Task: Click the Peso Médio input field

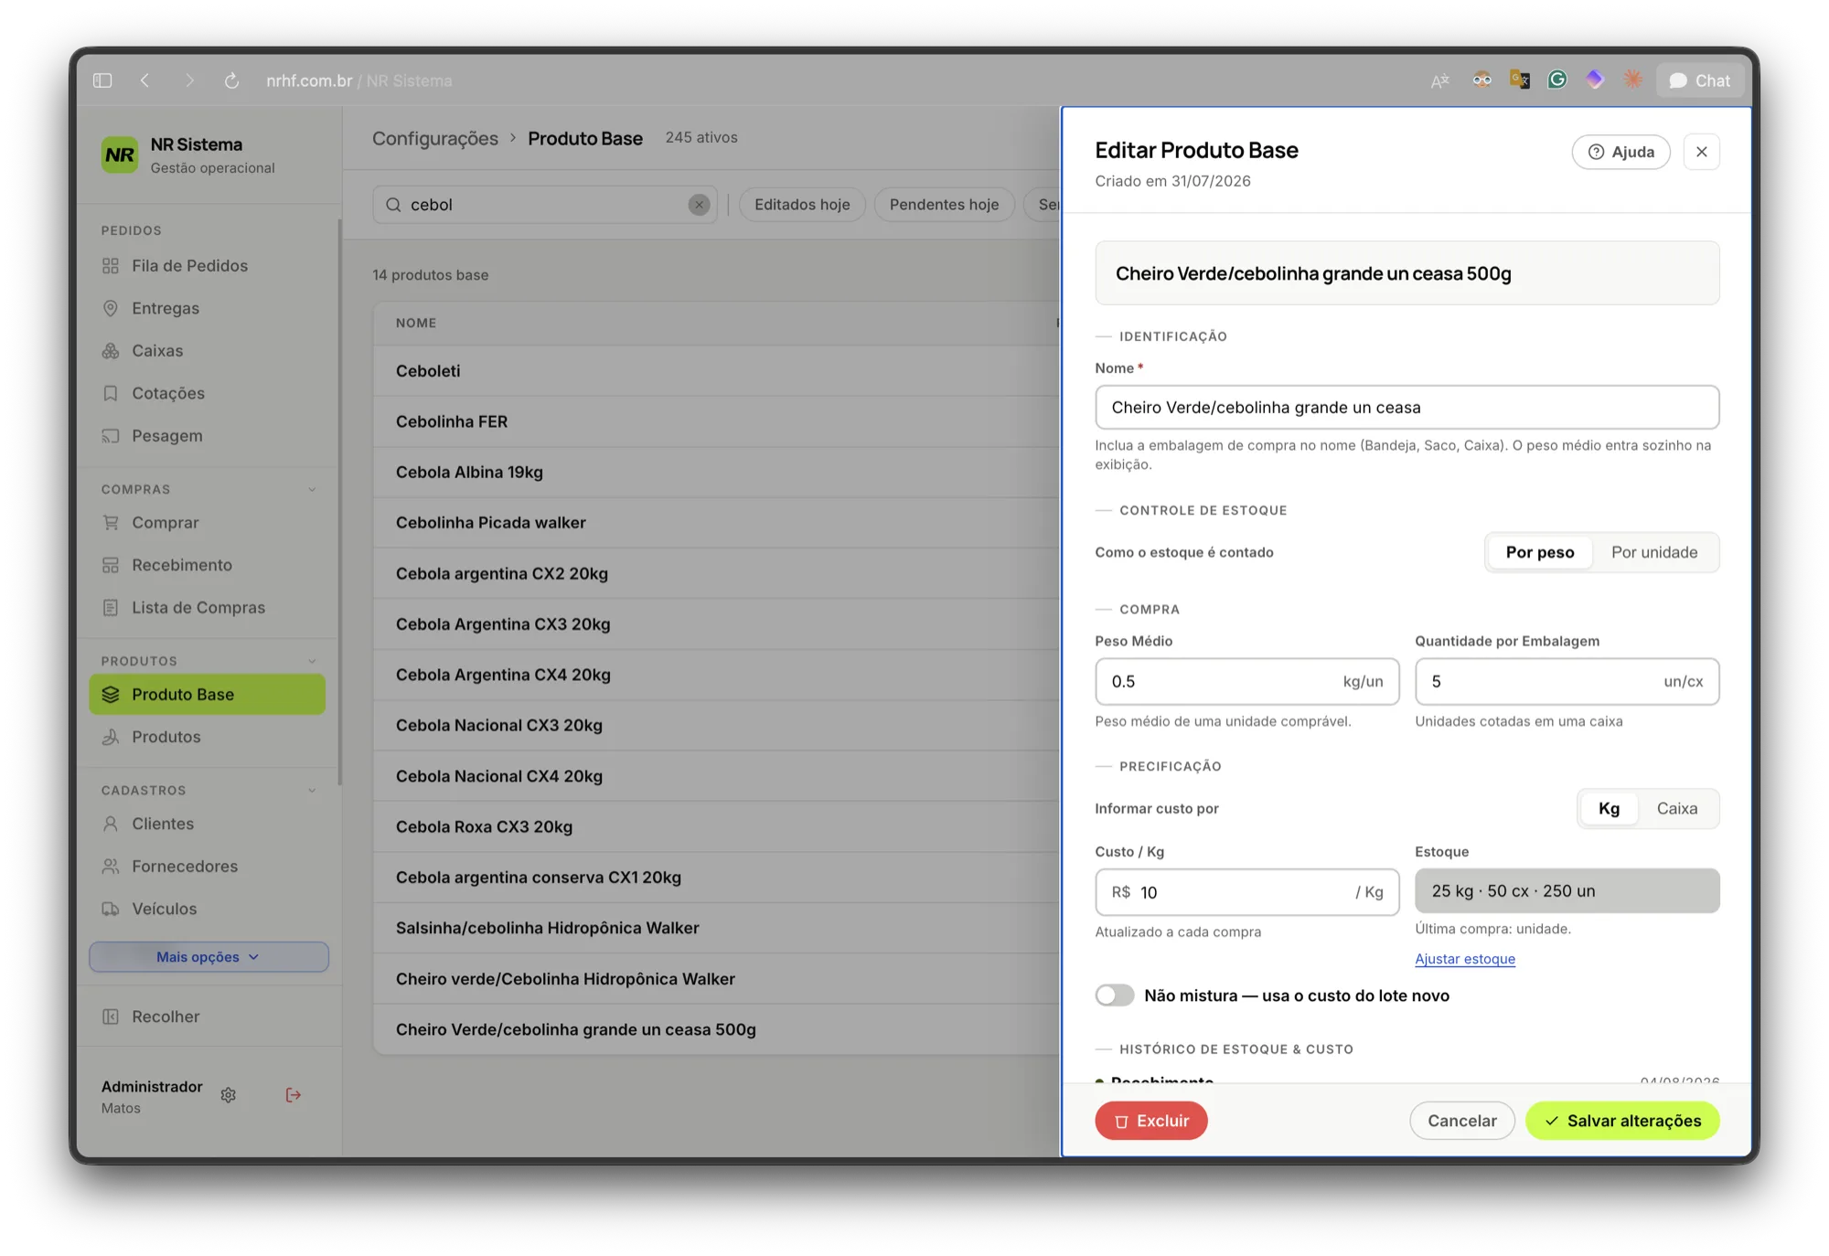Action: point(1247,682)
